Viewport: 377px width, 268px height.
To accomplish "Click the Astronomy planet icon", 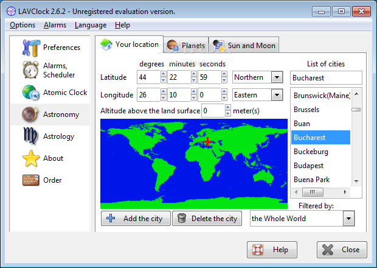I will tap(30, 114).
